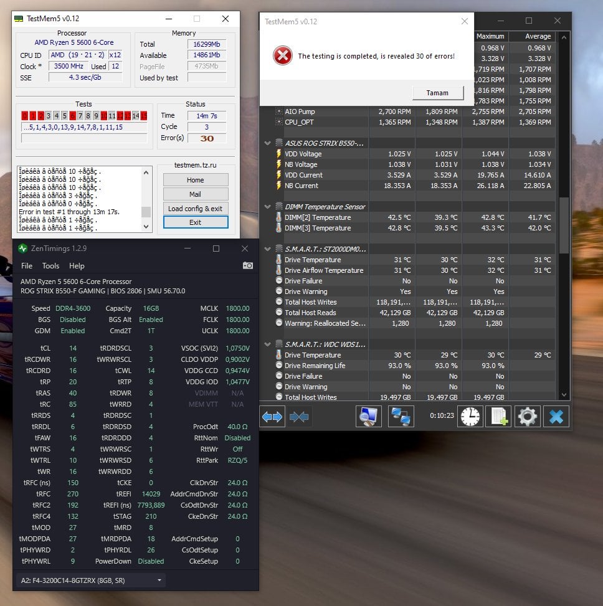Image resolution: width=603 pixels, height=606 pixels.
Task: Click the HWiNFO scrollbar up arrow
Action: [564, 37]
